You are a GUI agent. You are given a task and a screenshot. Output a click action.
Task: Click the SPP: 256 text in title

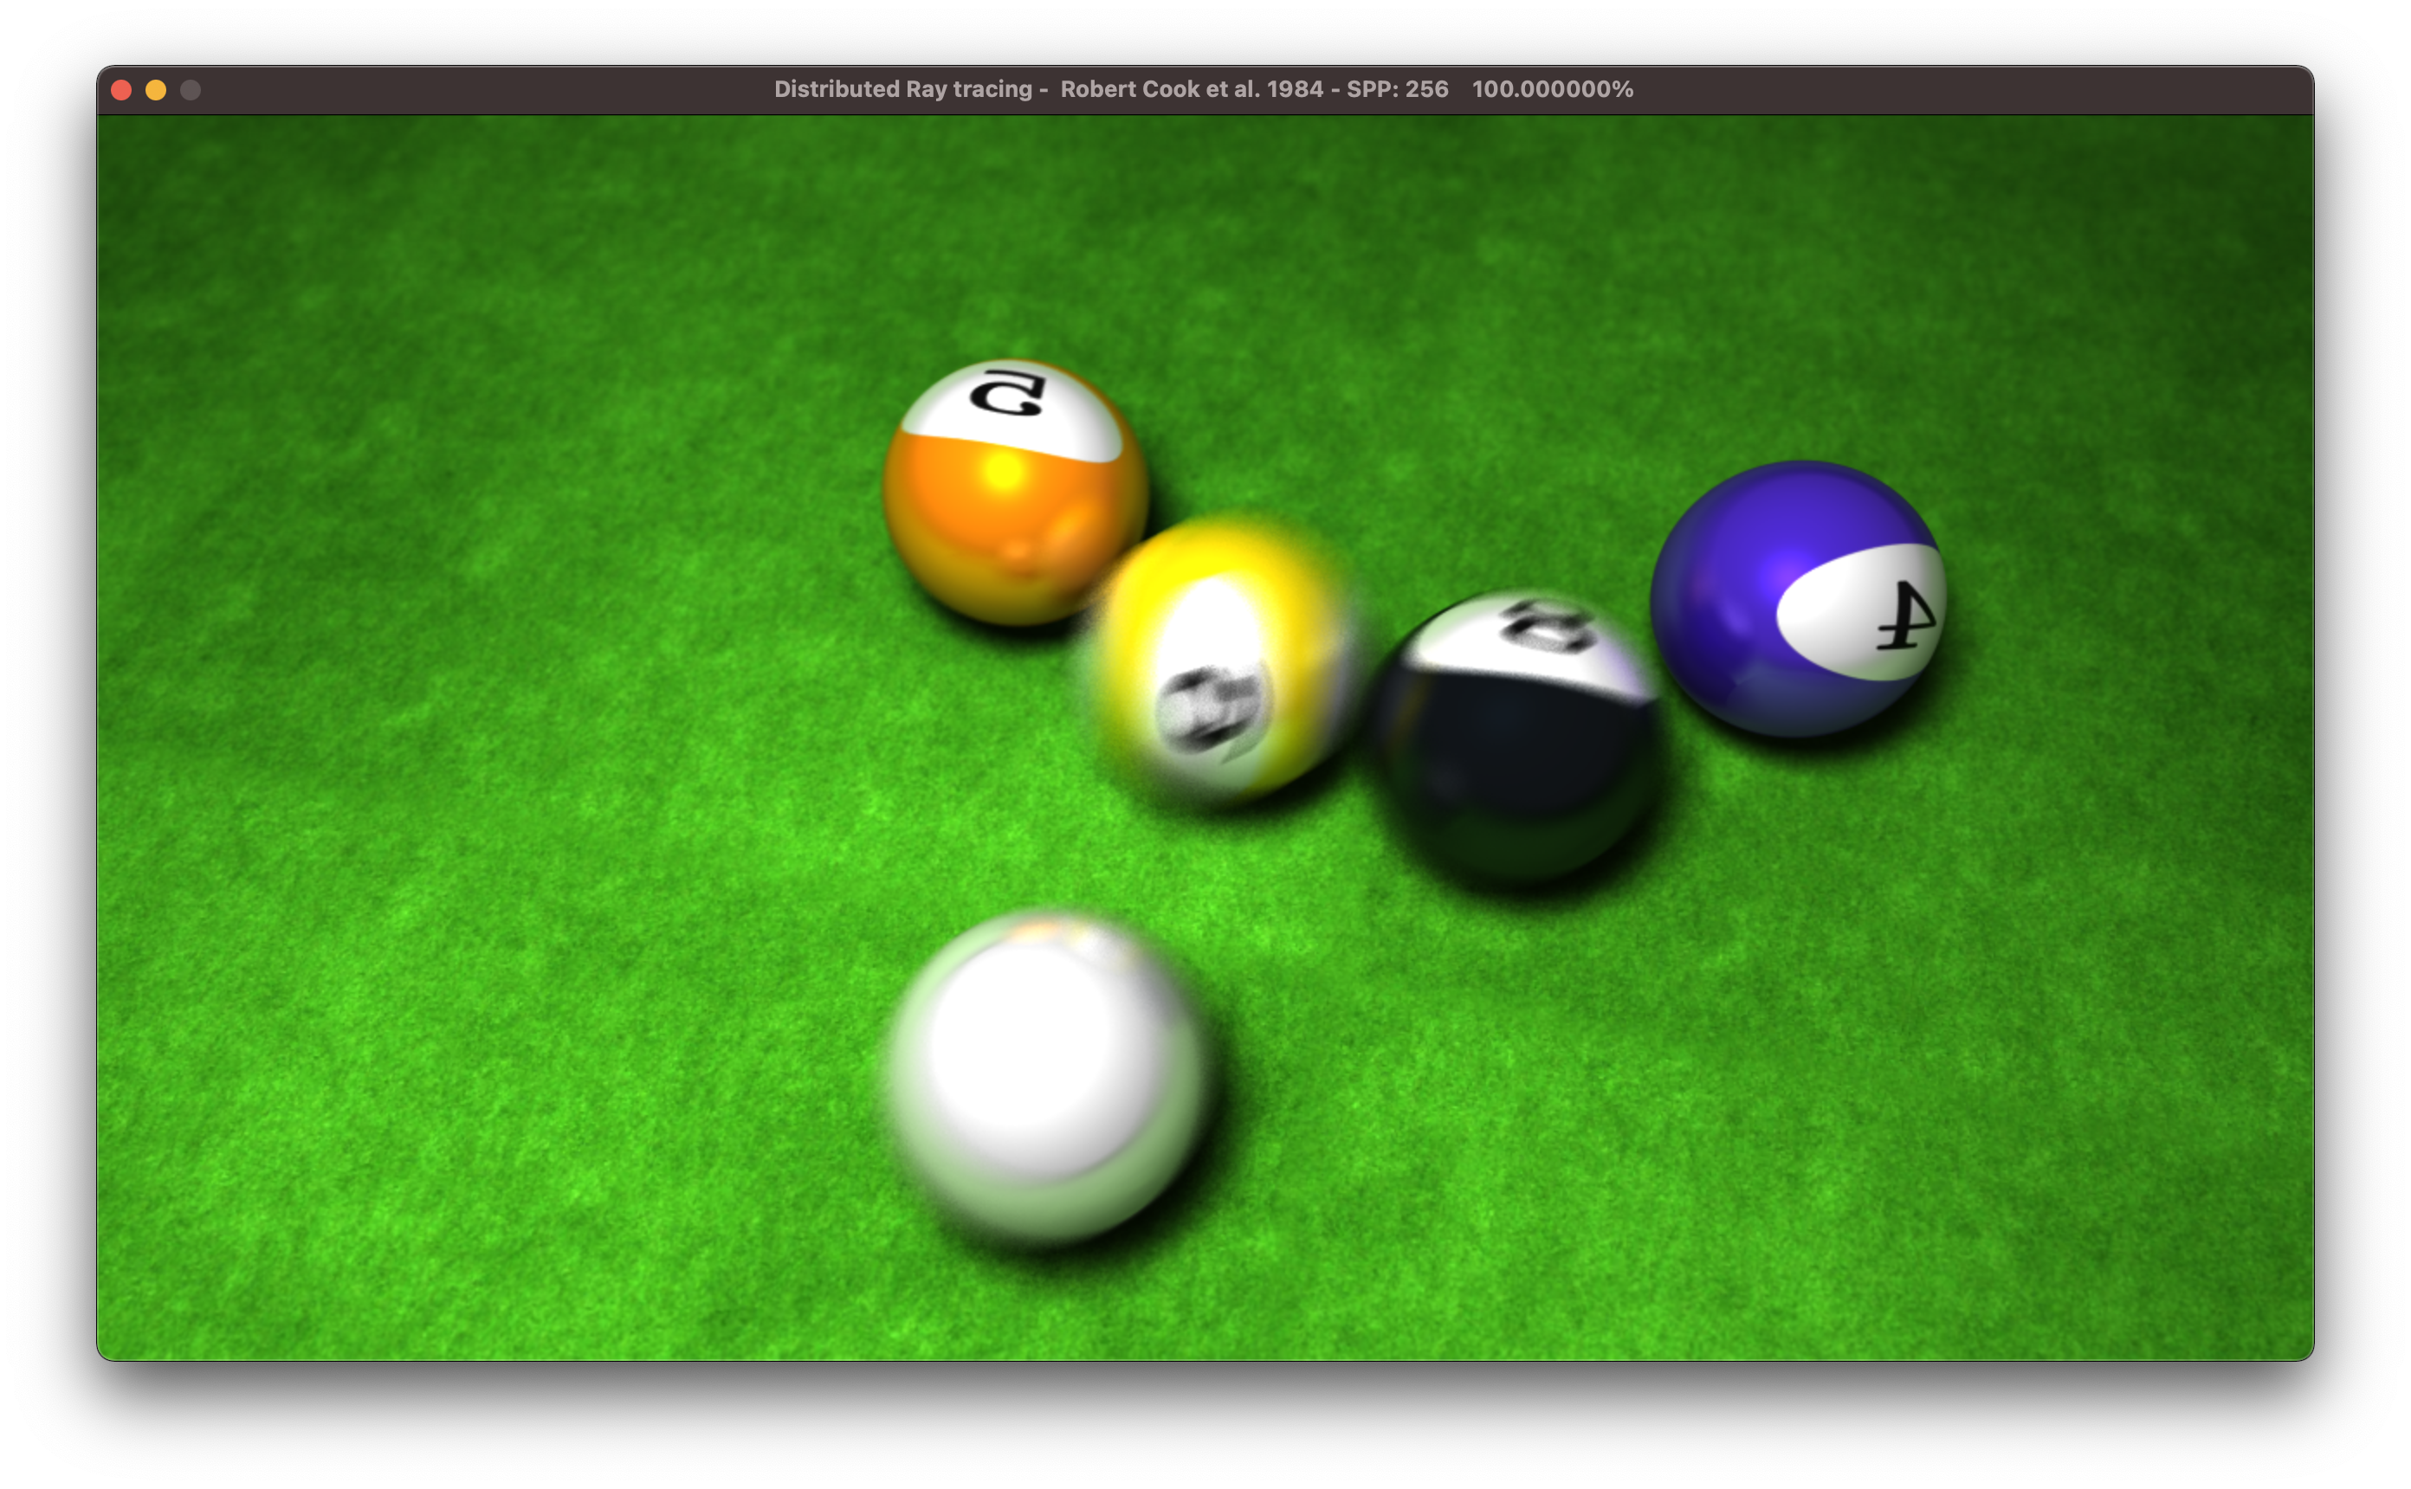(x=1397, y=90)
